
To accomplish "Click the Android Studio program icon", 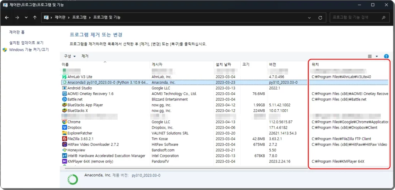I will click(x=64, y=88).
